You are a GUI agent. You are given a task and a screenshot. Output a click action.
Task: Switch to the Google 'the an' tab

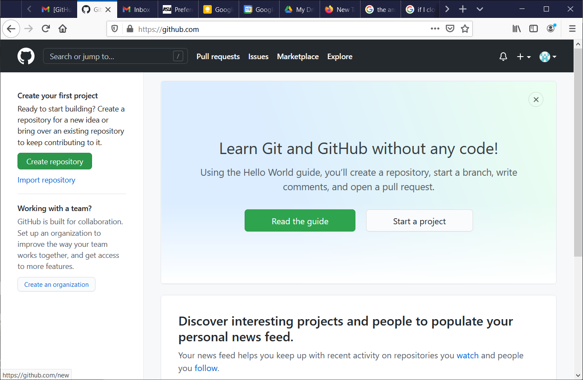(381, 9)
